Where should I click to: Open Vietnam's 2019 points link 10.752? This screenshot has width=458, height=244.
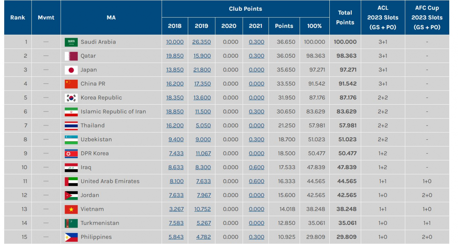[203, 209]
